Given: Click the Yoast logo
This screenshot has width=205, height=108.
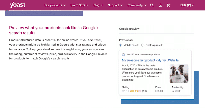Looking at the screenshot, I should point(17,5).
